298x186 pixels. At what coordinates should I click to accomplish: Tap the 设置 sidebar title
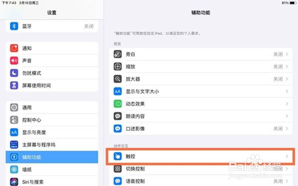[x=52, y=13]
